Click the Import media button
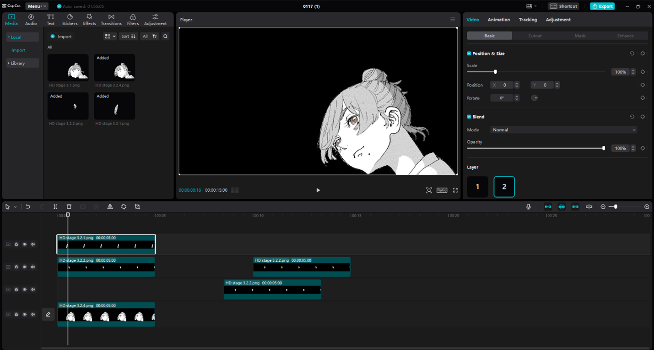The height and width of the screenshot is (350, 654). 61,37
